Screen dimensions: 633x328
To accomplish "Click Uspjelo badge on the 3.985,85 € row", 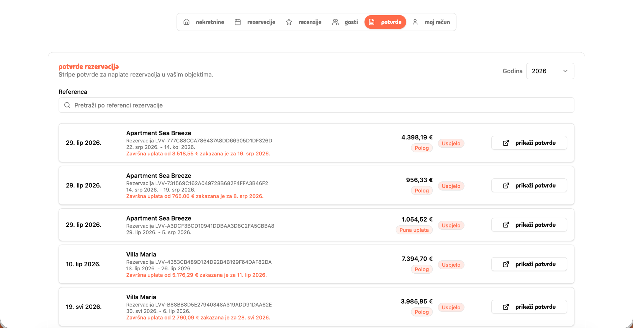I will (451, 307).
